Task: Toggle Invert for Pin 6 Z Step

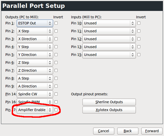Action: (x=56, y=63)
